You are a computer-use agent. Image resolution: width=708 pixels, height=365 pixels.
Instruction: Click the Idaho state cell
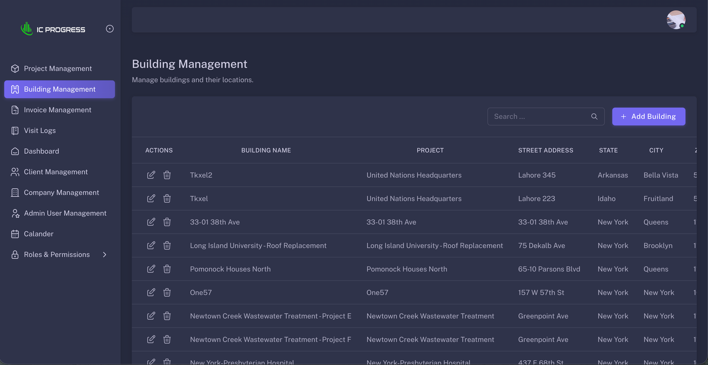(x=606, y=198)
